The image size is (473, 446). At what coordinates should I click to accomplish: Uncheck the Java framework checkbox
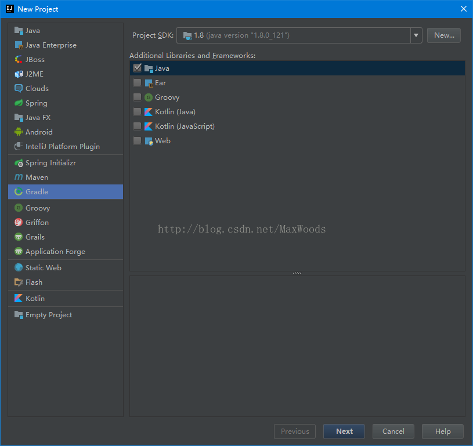[x=137, y=68]
